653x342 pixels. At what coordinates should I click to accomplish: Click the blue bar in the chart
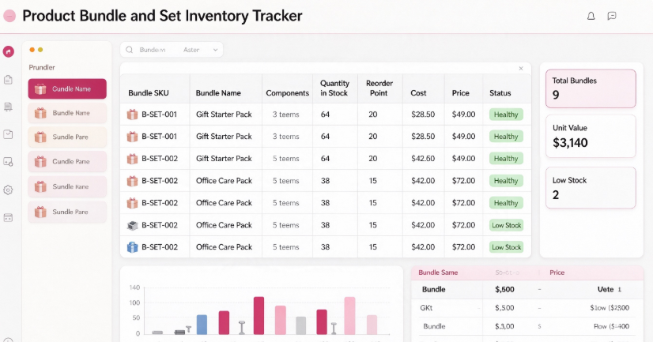202,325
